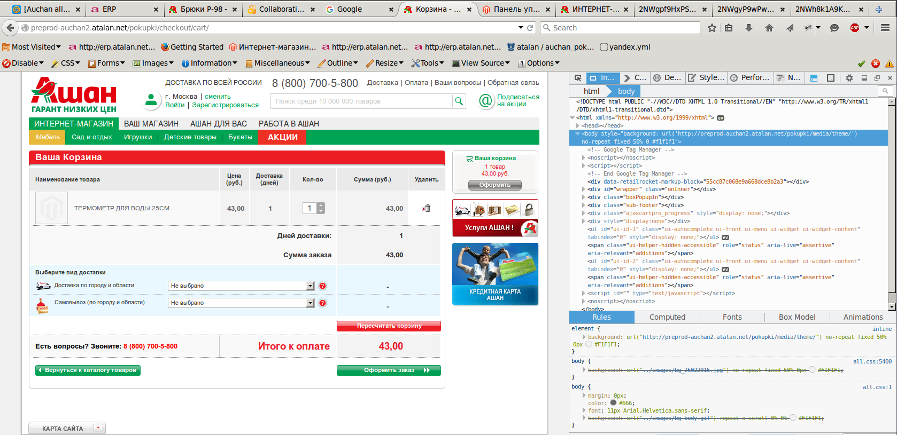Delete the thermometer item with trash icon
Image resolution: width=897 pixels, height=435 pixels.
click(x=426, y=208)
